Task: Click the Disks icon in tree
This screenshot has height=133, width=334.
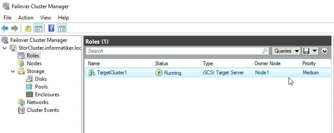Action: click(x=29, y=79)
